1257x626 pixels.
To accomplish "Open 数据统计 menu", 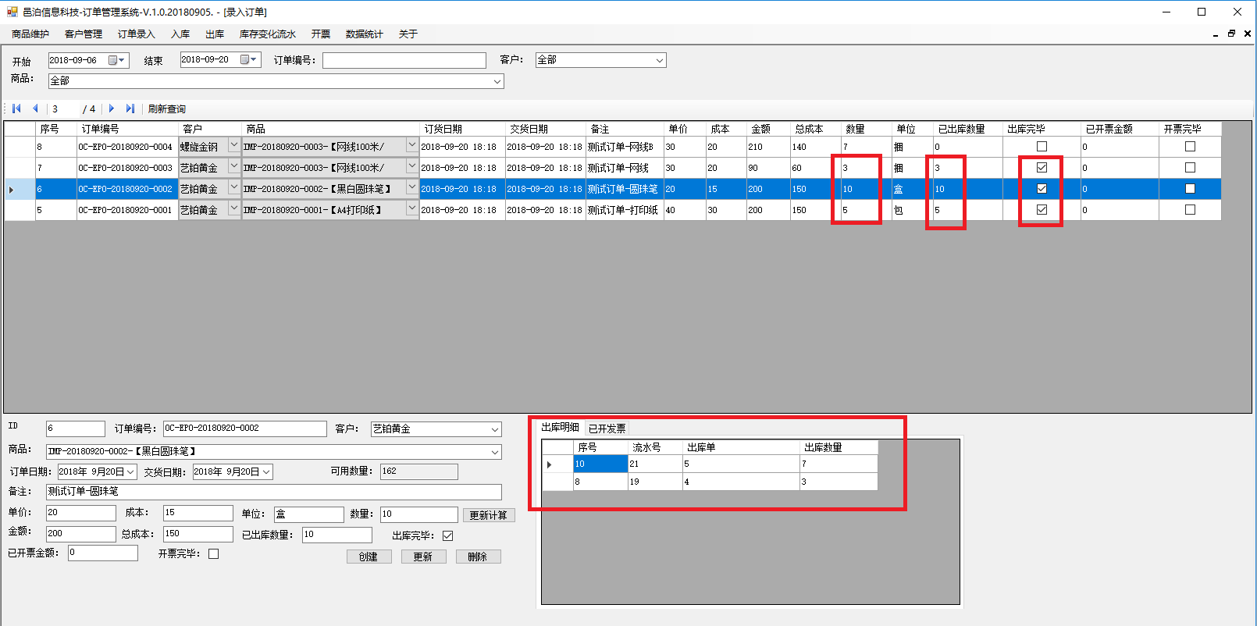I will (365, 34).
